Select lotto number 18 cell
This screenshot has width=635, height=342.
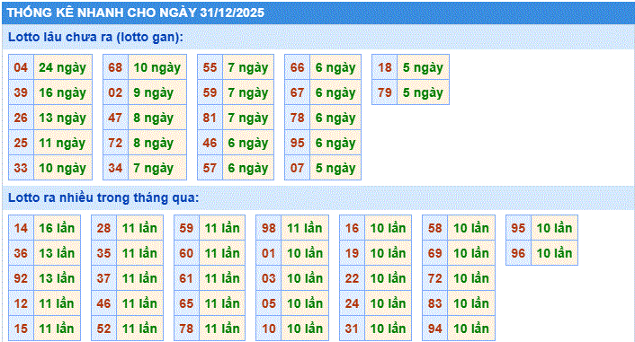tap(385, 67)
